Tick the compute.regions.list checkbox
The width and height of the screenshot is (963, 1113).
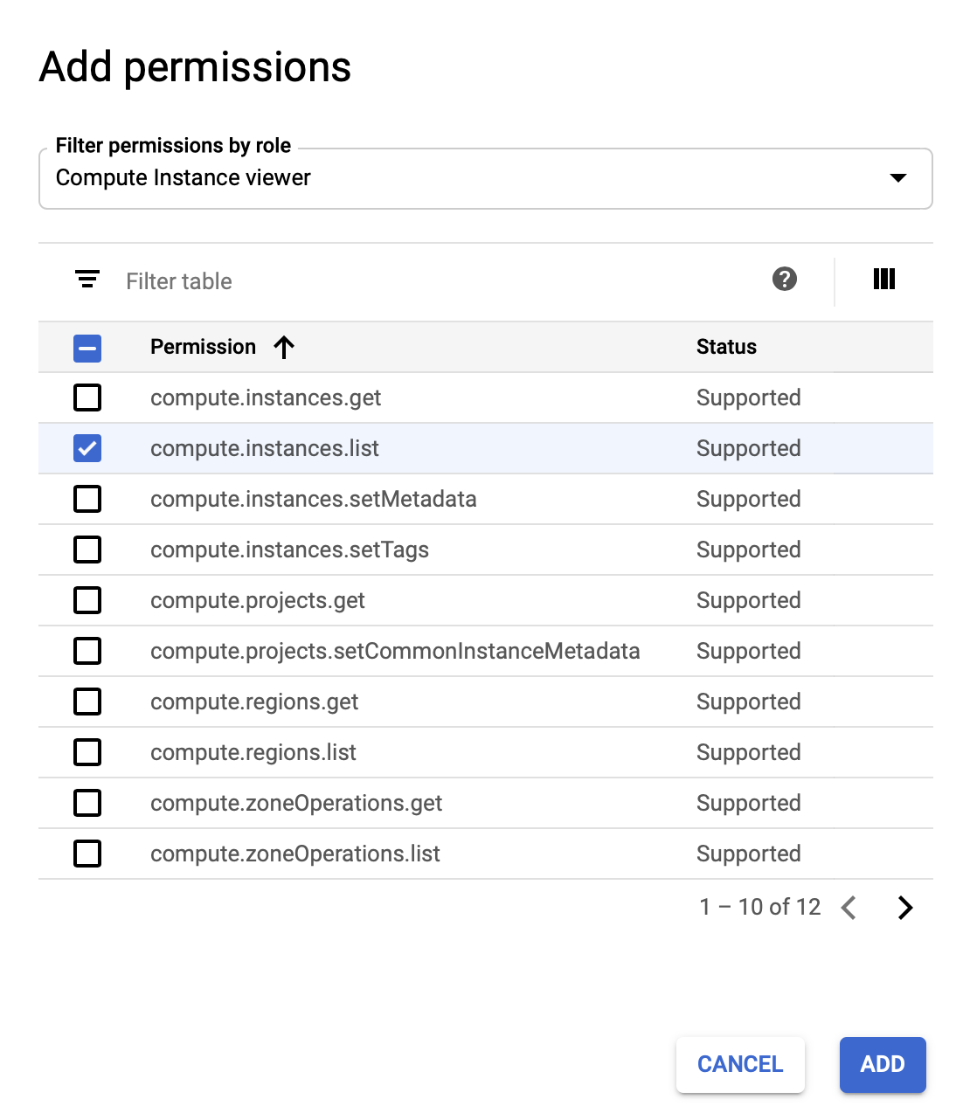(x=87, y=753)
